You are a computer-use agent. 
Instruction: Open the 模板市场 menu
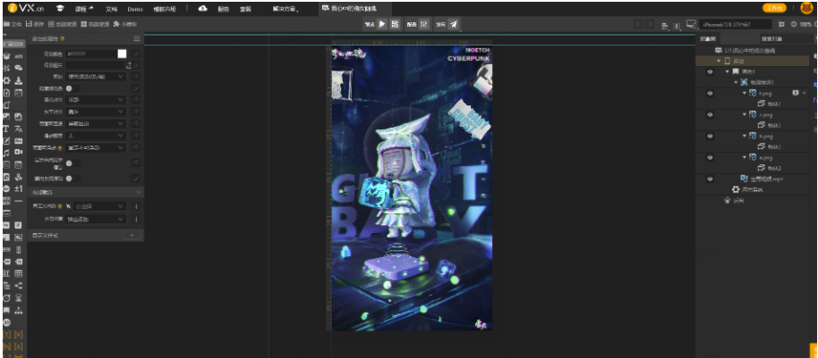coord(165,9)
